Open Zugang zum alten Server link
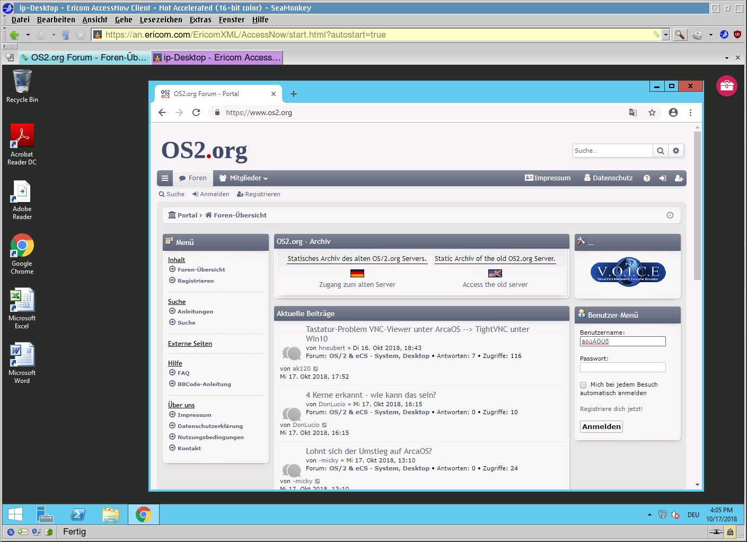The image size is (747, 542). (x=357, y=285)
